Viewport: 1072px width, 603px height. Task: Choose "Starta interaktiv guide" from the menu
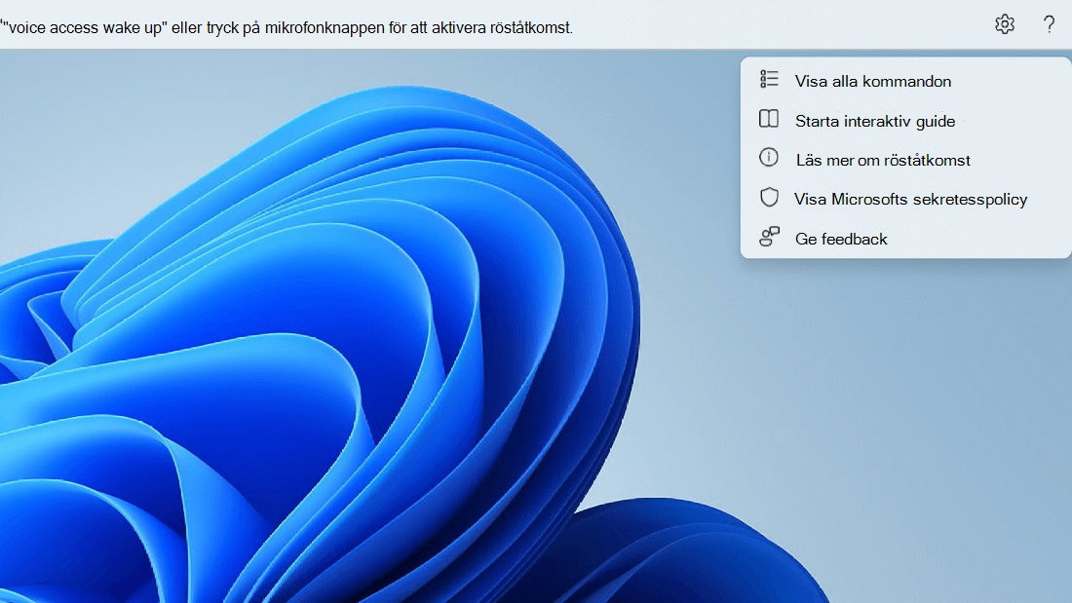pos(905,121)
